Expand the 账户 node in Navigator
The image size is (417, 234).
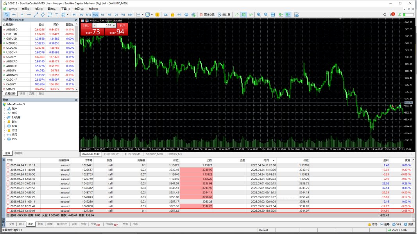point(5,108)
